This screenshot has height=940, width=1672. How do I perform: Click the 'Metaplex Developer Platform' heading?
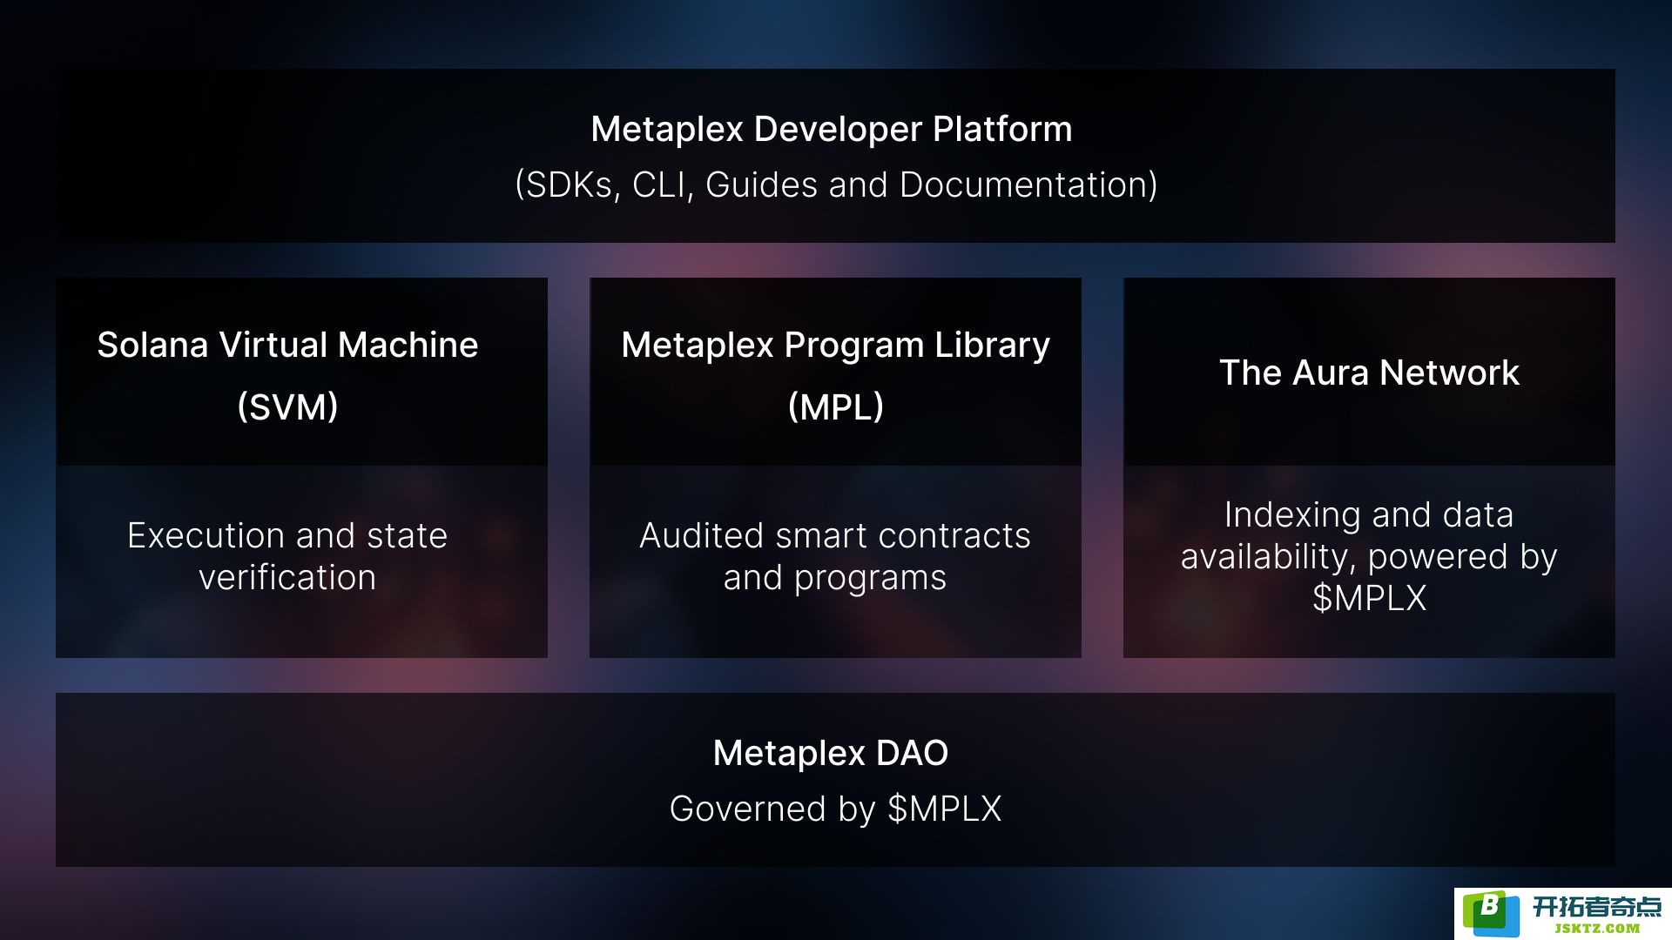[x=831, y=129]
